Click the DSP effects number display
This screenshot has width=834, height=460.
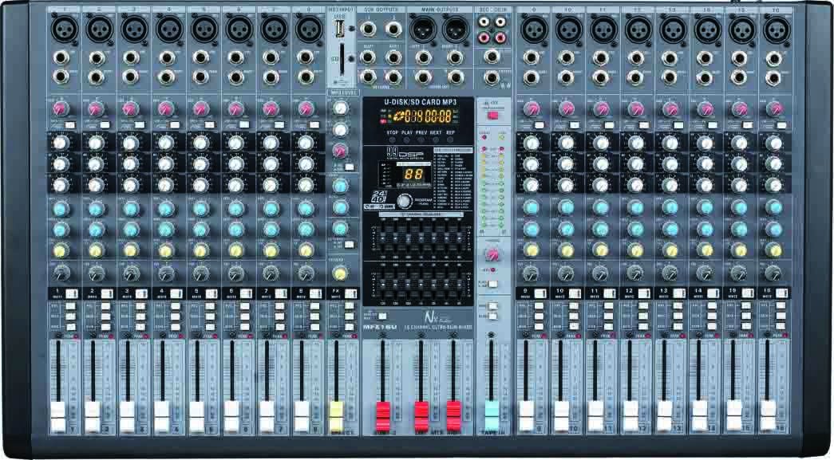(x=413, y=173)
